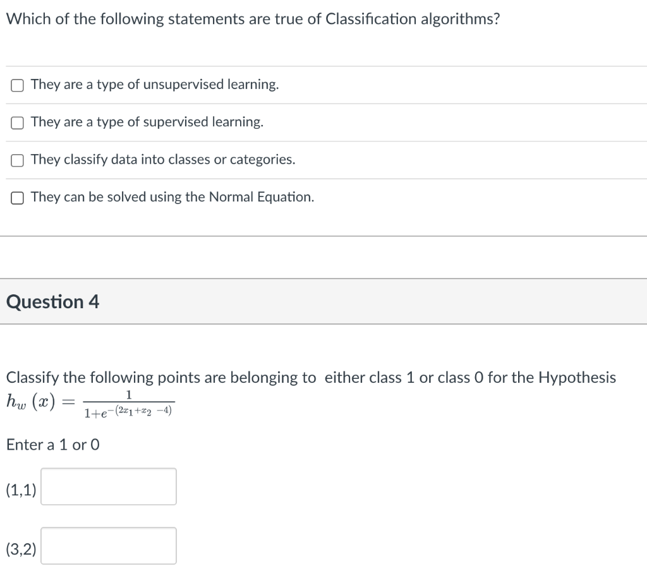Click the 'Enter a 1 or 0' instruction

53,445
